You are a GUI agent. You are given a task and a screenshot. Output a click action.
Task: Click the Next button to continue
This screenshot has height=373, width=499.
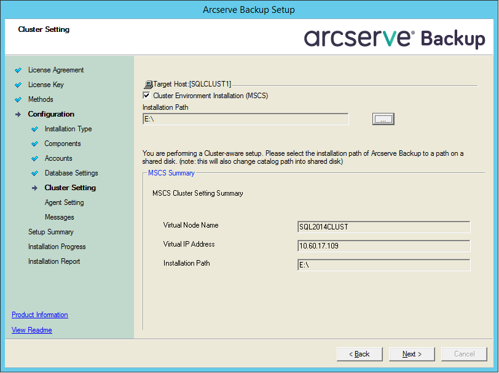(x=411, y=354)
